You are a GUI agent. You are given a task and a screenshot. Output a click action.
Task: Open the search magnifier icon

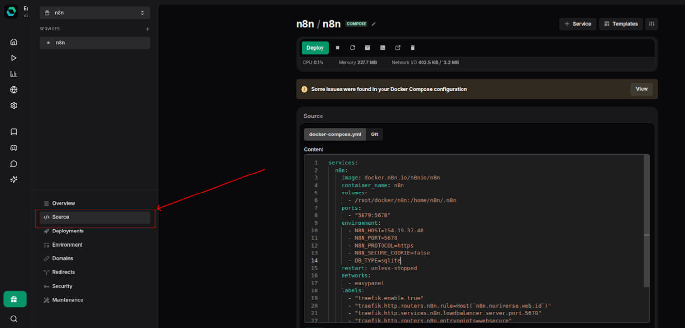tap(14, 319)
